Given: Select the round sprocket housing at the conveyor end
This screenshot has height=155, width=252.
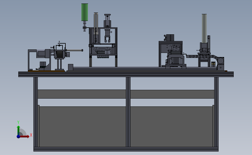Looking at the screenshot, I should coord(221,61).
